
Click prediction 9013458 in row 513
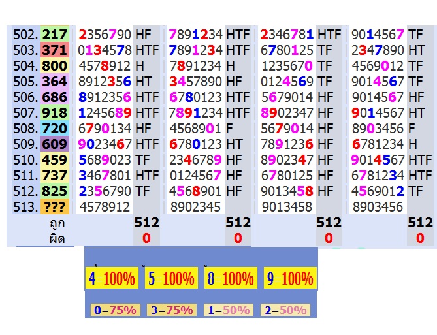[x=287, y=207]
